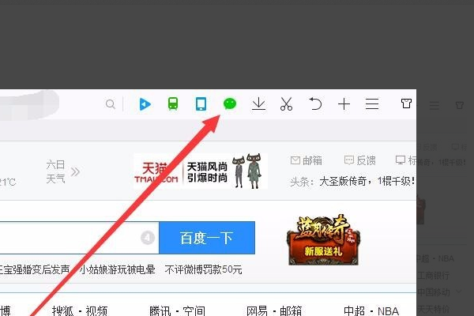
Task: Click the magnifier search icon in toolbar
Action: [111, 104]
